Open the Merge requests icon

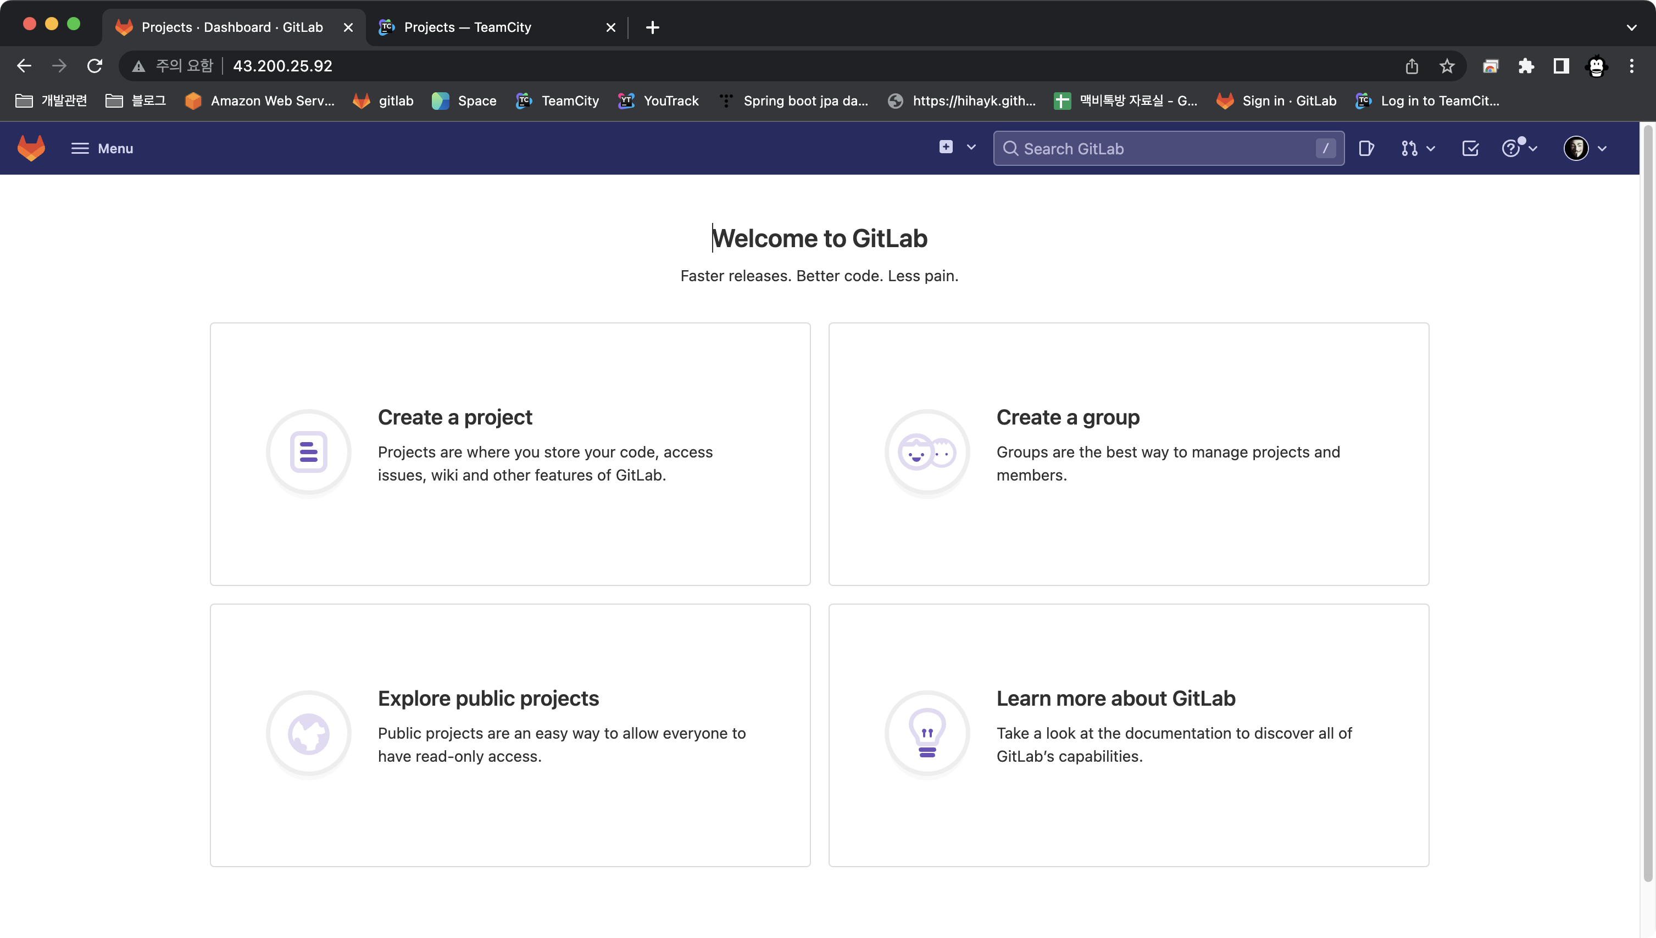(x=1409, y=148)
